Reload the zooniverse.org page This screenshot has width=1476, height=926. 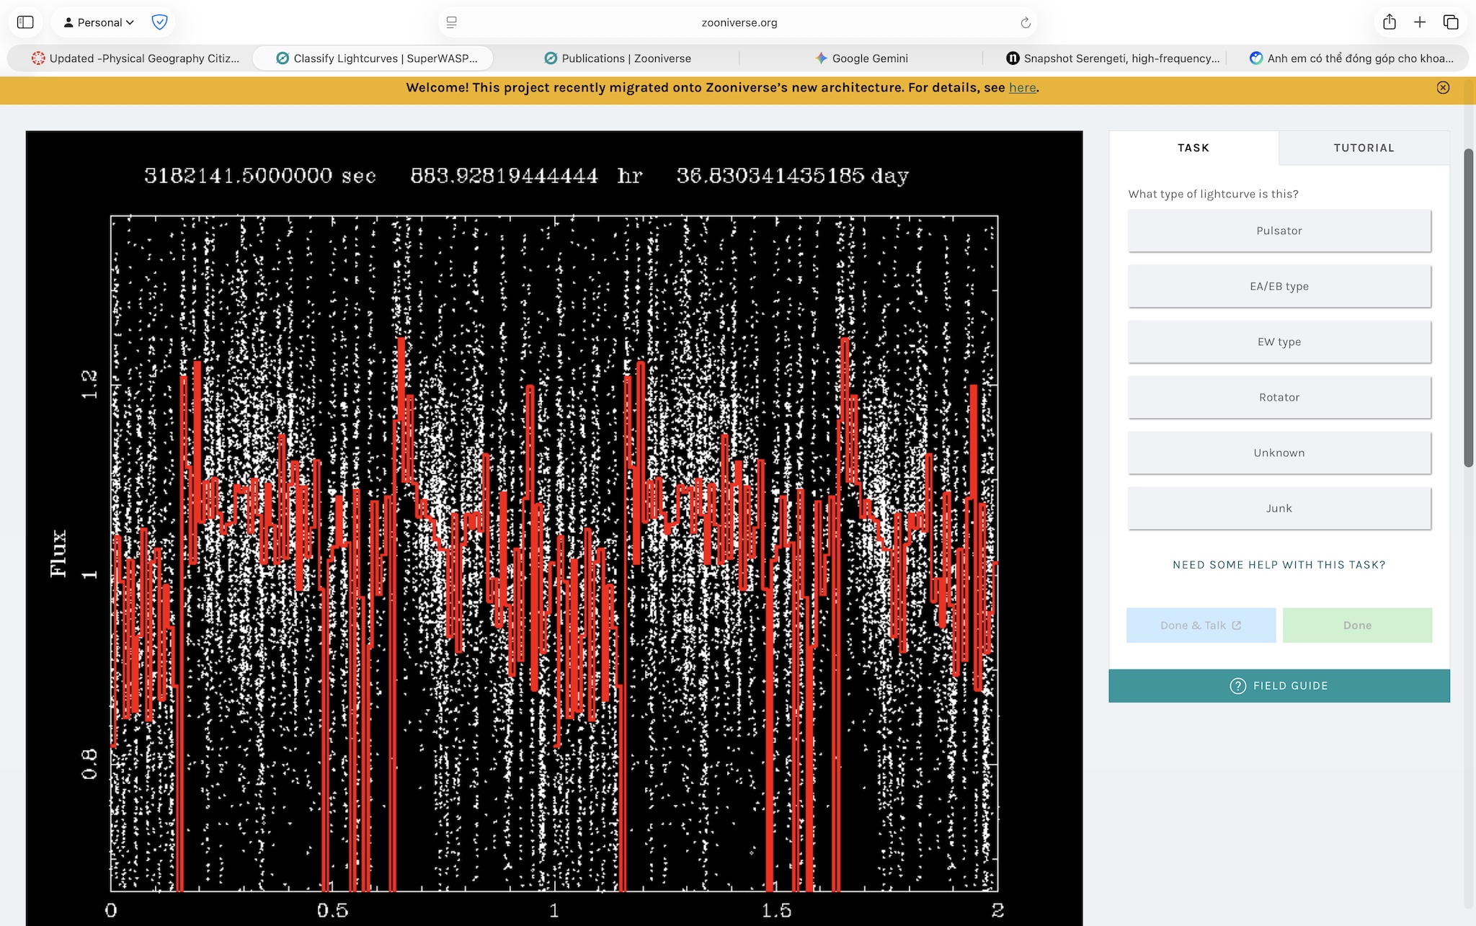pyautogui.click(x=1026, y=23)
